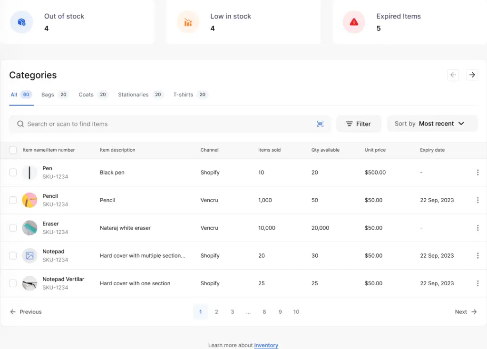Viewport: 487px width, 349px height.
Task: Go to page 3 of the item list
Action: click(x=232, y=311)
